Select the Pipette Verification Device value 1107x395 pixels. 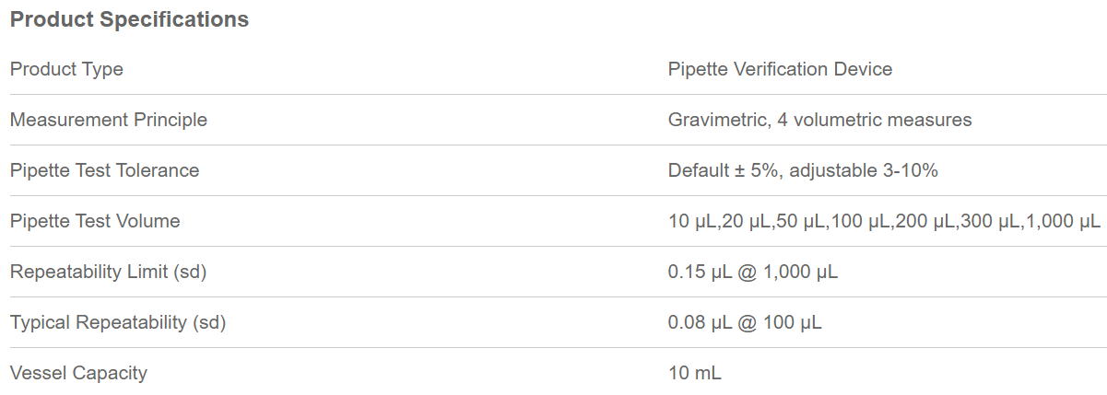(780, 69)
